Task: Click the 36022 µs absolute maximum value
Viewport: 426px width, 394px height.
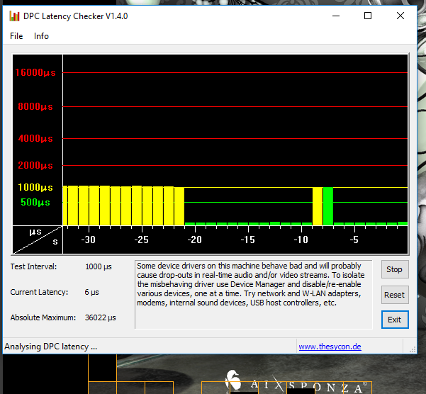Action: click(100, 317)
